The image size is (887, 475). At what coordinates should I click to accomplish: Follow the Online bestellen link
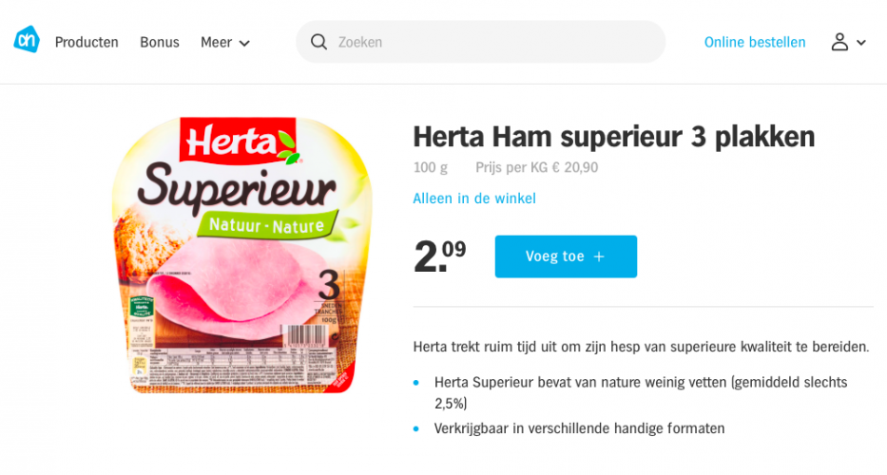coord(755,42)
